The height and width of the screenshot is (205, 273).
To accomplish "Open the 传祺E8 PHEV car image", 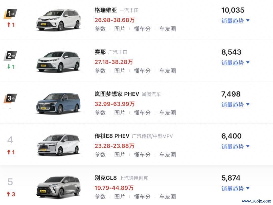I will pyautogui.click(x=58, y=145).
